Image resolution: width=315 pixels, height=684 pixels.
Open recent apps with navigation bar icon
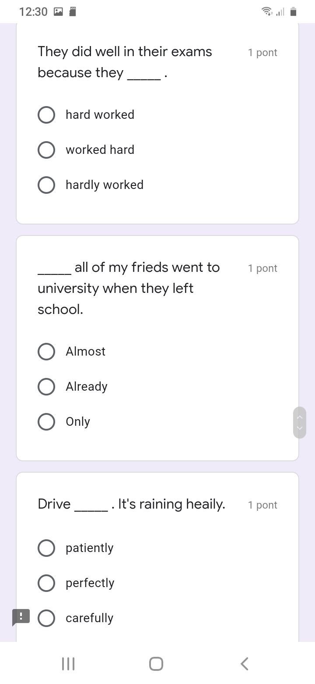click(68, 663)
